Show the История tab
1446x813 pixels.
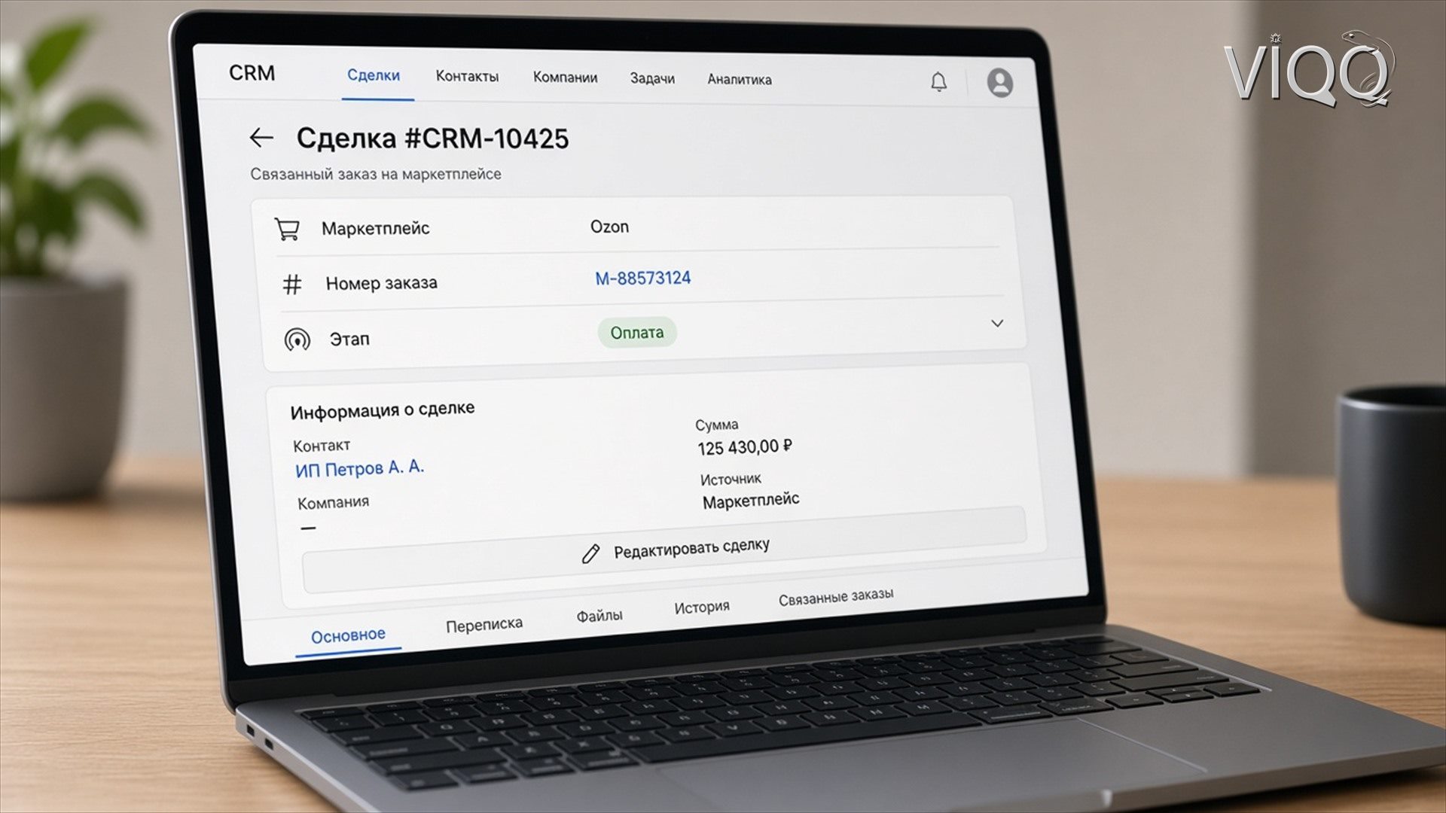pos(702,607)
